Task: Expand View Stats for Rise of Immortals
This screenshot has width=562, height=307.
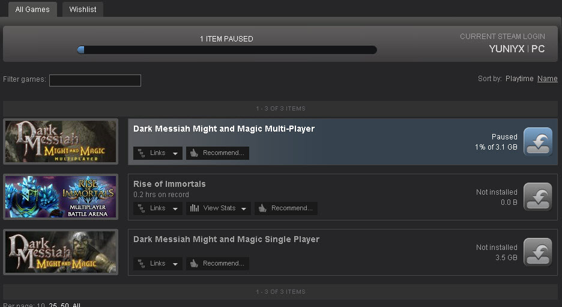Action: [219, 208]
